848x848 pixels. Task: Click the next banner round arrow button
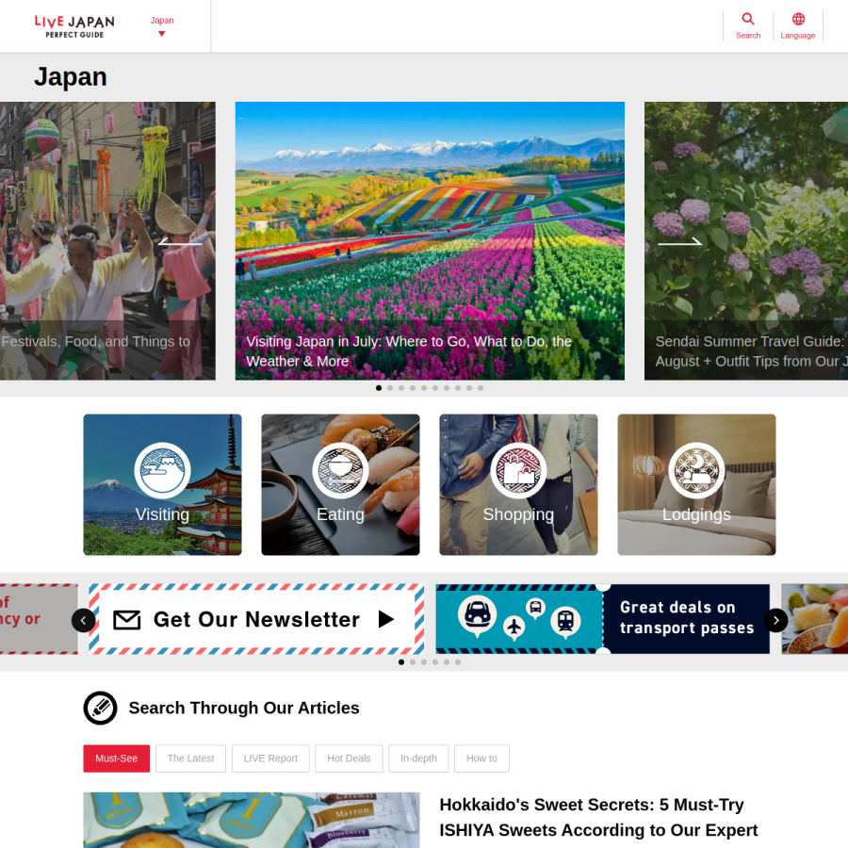coord(776,620)
